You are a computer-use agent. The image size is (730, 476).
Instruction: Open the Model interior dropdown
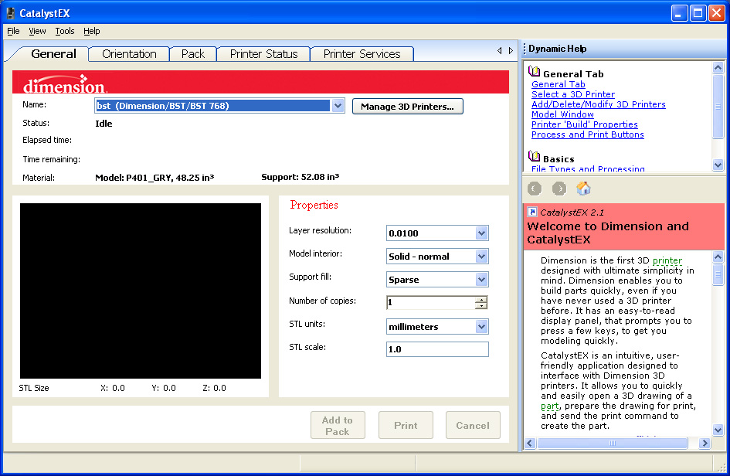482,257
